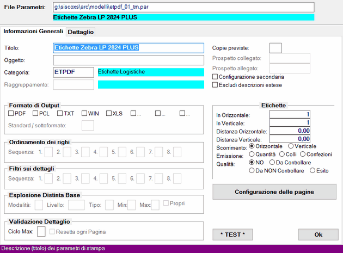Select Emissione Confezioni radio button

tap(303, 154)
